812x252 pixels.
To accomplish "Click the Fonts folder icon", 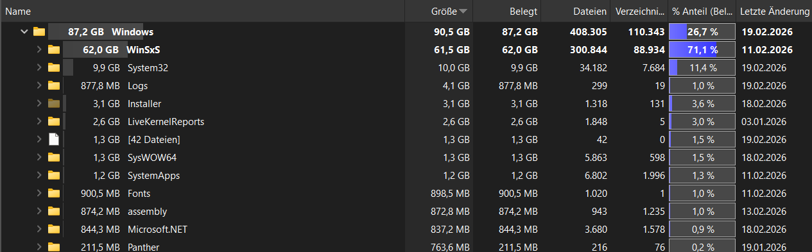I will pos(53,193).
